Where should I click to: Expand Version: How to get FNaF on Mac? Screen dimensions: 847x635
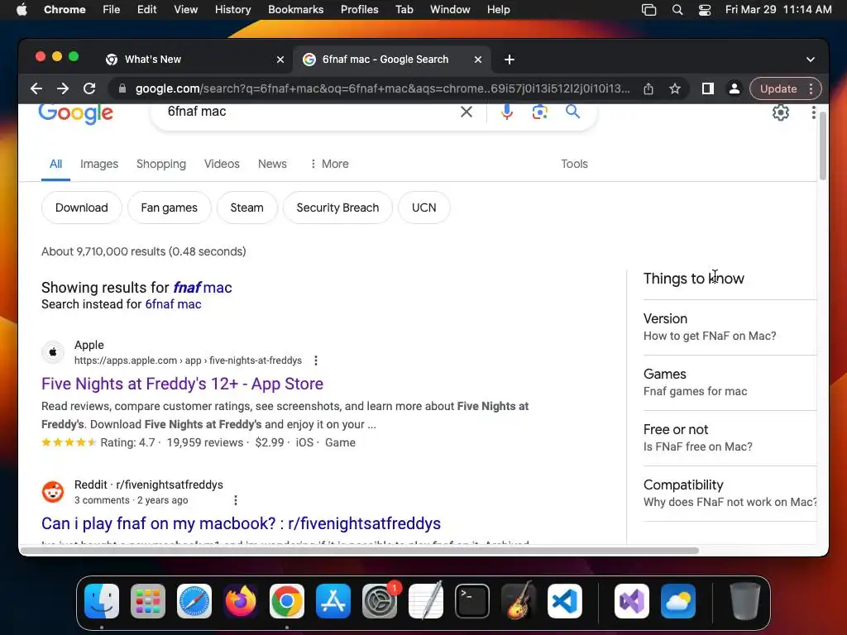click(730, 327)
